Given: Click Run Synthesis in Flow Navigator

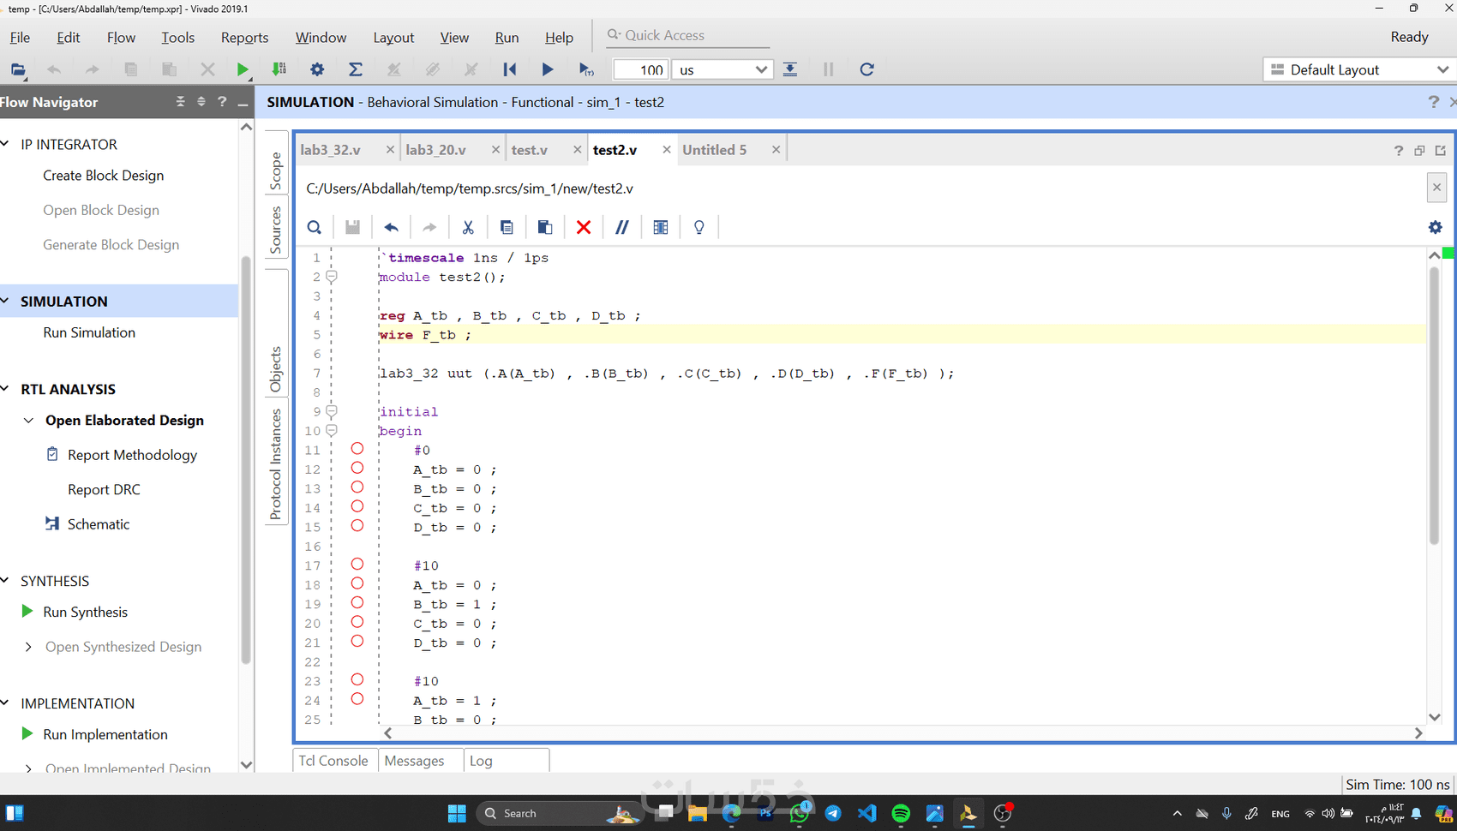Looking at the screenshot, I should pyautogui.click(x=85, y=612).
